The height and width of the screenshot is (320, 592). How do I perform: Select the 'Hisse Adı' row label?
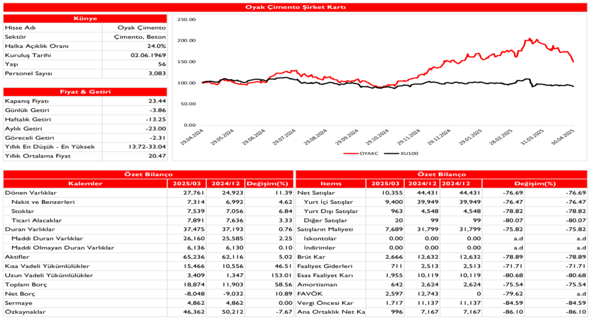[20, 28]
